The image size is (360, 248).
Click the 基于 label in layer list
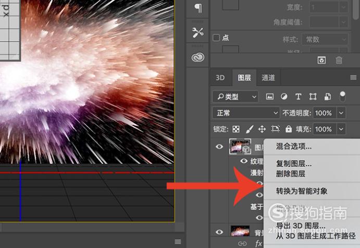tap(257, 207)
